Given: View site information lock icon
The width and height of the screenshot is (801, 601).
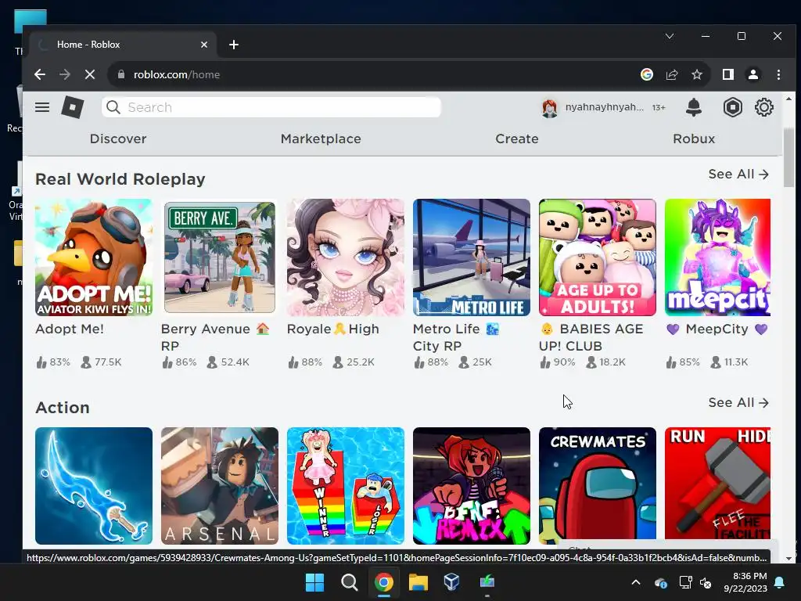Looking at the screenshot, I should click(x=121, y=74).
